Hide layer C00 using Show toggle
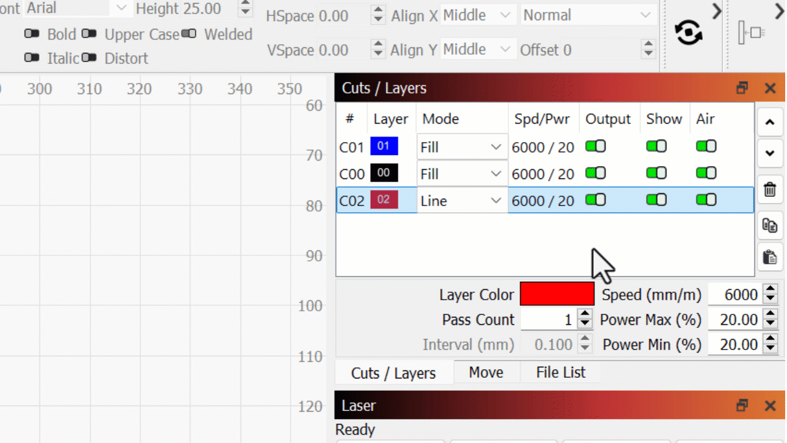 [656, 174]
